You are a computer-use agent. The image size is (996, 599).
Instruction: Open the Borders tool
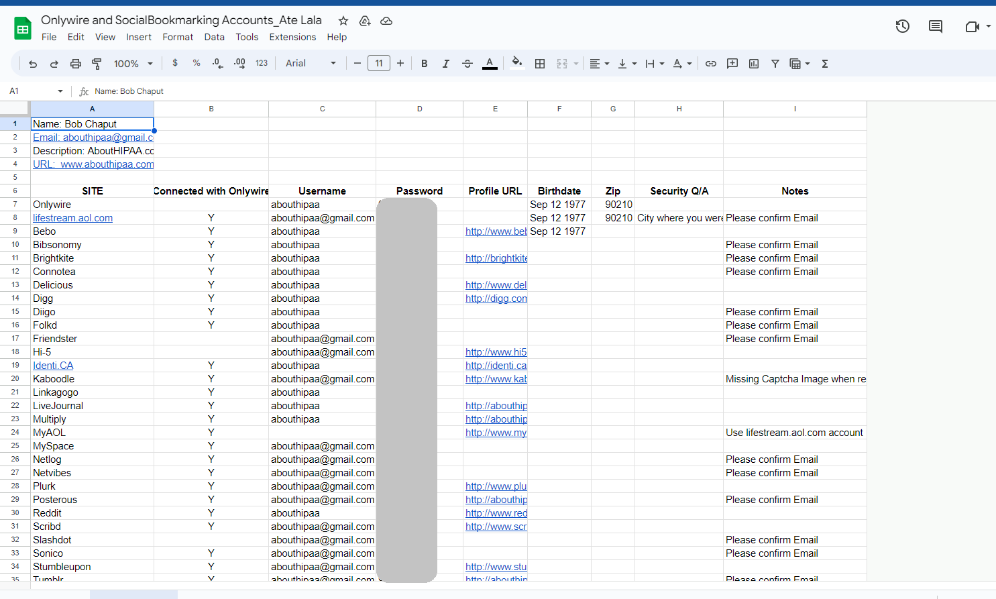540,64
